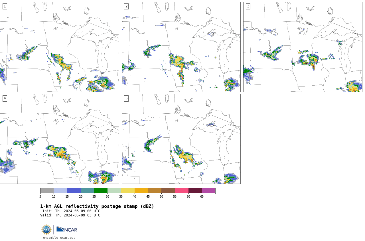
Task: Click the teal 20-25 dBZ swatch
Action: point(87,190)
